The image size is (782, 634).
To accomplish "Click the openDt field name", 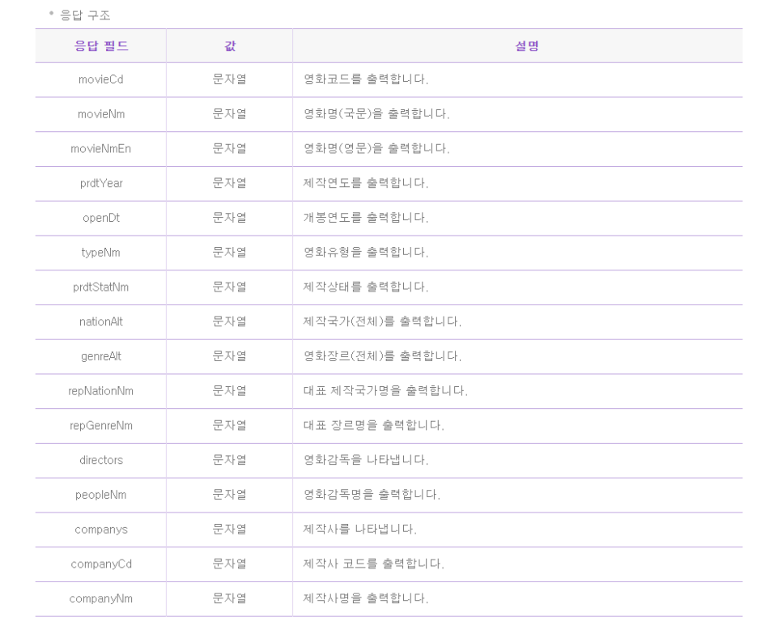I will point(101,218).
